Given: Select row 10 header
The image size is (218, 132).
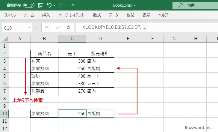Looking at the screenshot, I should point(4,114).
